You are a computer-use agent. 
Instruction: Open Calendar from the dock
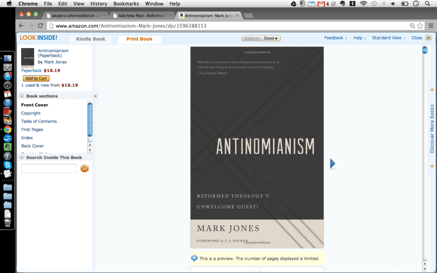pos(8,94)
